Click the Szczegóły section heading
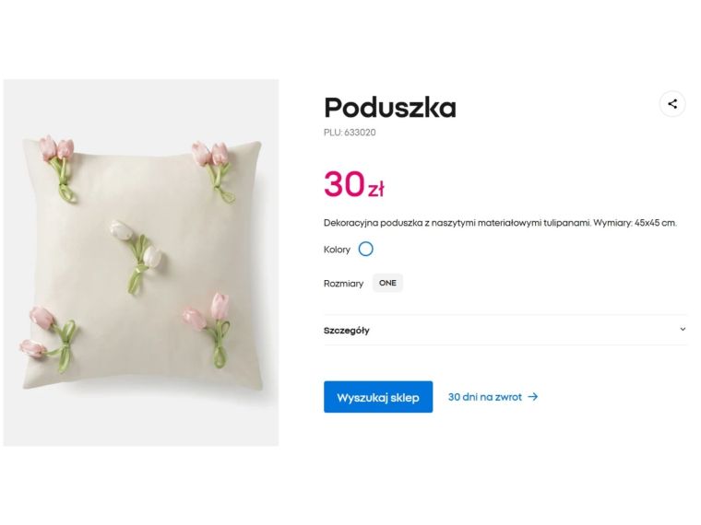Image resolution: width=701 pixels, height=525 pixels. tap(347, 330)
